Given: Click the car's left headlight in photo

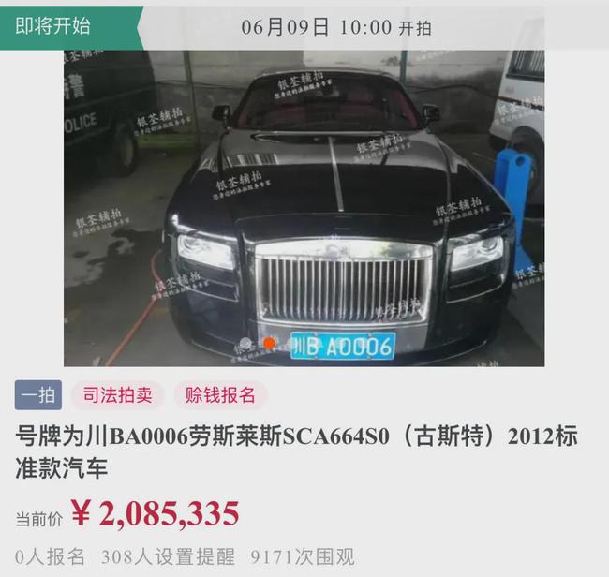Looking at the screenshot, I should (205, 250).
